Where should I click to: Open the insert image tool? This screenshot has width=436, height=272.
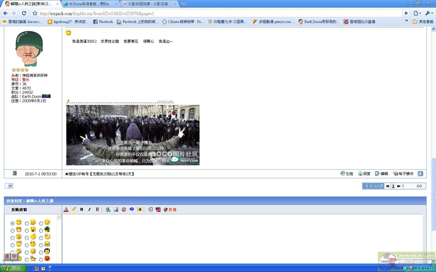116,209
